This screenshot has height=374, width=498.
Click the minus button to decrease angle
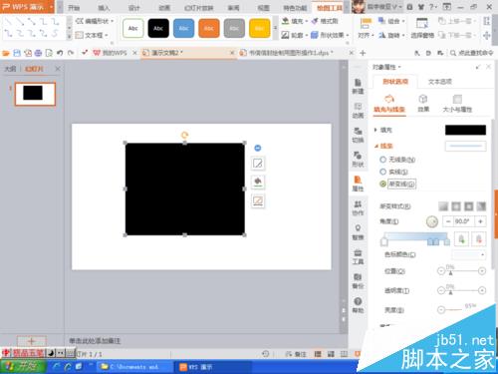[448, 221]
